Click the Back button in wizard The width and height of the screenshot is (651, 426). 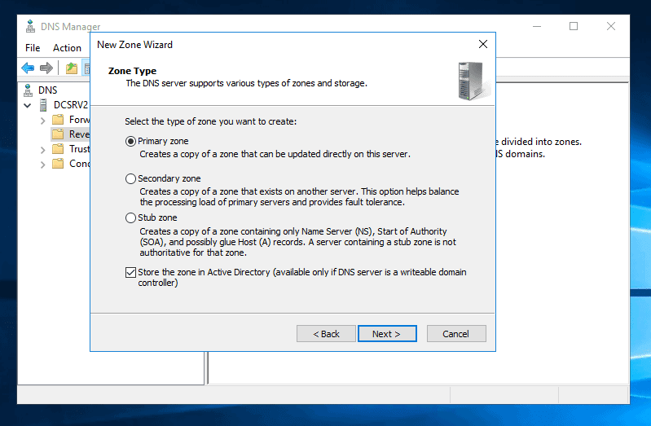pyautogui.click(x=326, y=334)
